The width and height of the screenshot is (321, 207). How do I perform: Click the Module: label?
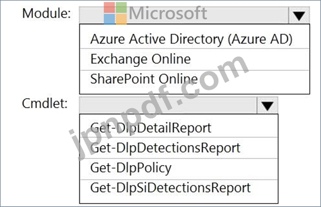click(46, 13)
